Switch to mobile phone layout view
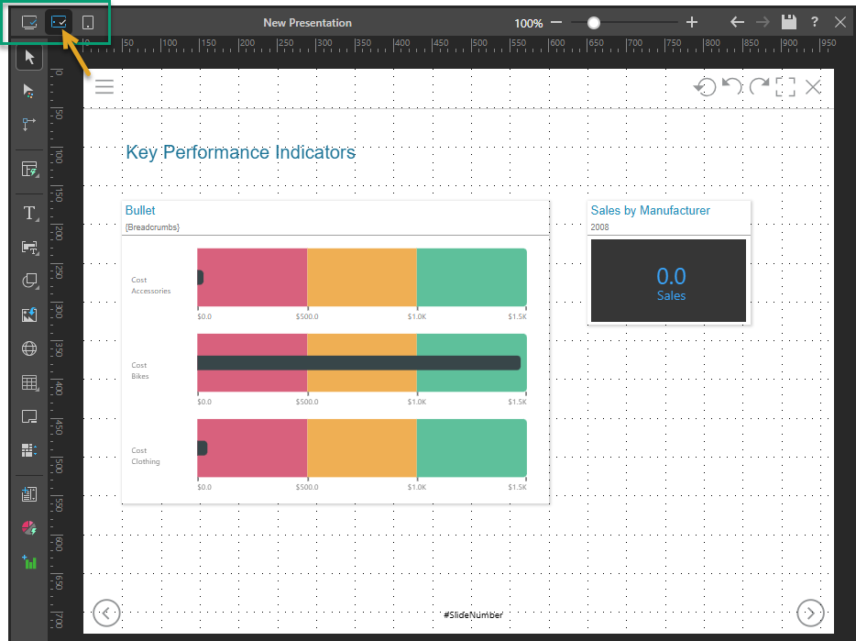 pos(87,22)
